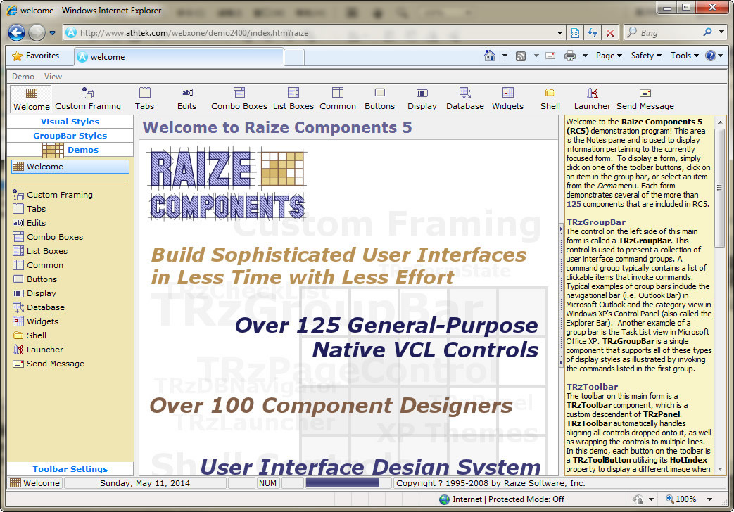This screenshot has width=734, height=512.
Task: Expand the Toolbar Settings group
Action: coord(70,469)
